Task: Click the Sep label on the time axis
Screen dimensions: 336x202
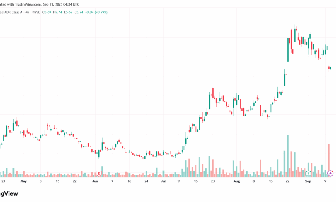Action: (309, 181)
